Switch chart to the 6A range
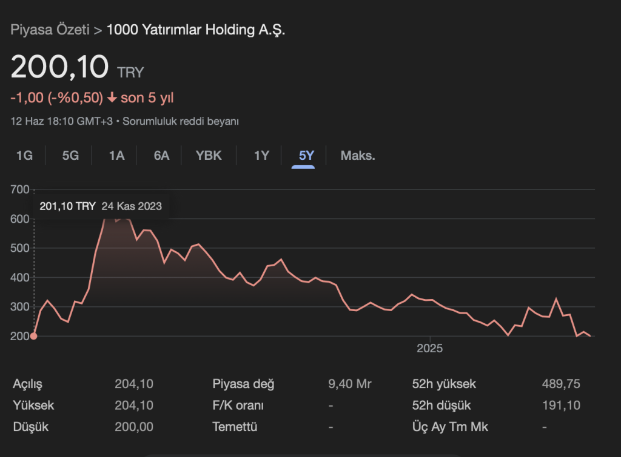Viewport: 621px width, 457px height. [x=161, y=156]
